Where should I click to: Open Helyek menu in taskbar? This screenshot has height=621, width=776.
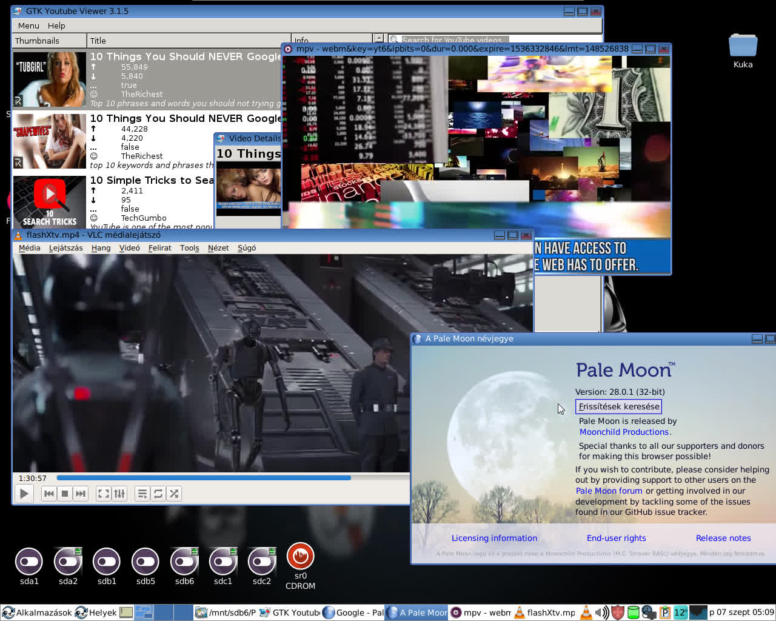(96, 613)
